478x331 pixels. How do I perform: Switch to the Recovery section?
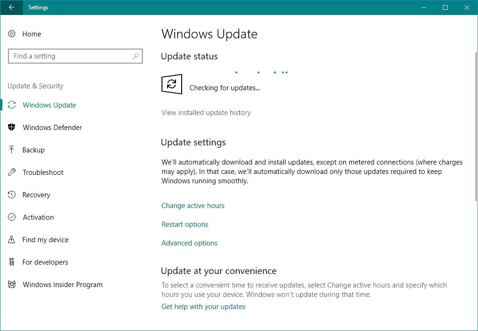(36, 195)
